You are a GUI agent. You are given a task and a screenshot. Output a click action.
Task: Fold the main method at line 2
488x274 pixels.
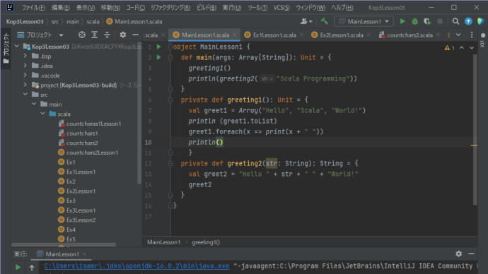[170, 57]
